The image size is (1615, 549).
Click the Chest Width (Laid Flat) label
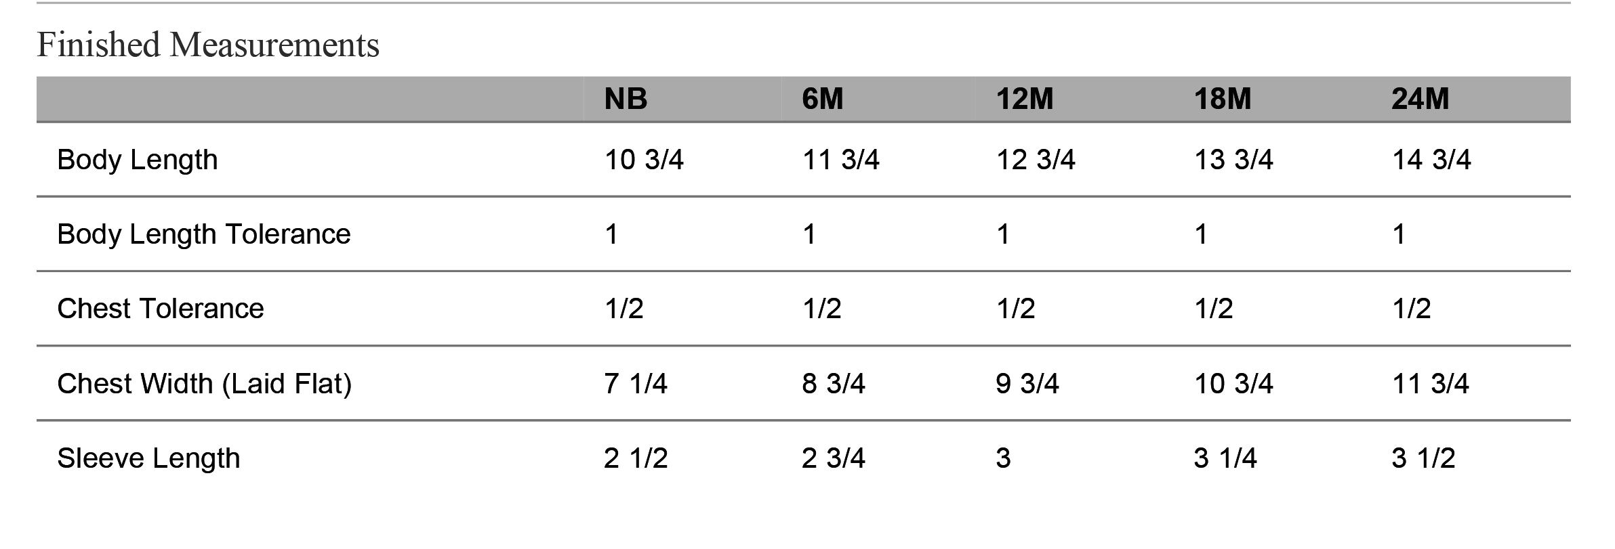[x=205, y=384]
